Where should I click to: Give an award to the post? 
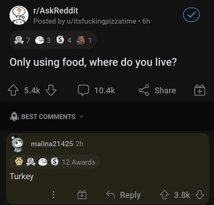coord(200,91)
